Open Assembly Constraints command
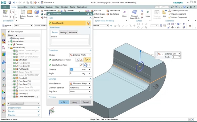 pos(178,11)
